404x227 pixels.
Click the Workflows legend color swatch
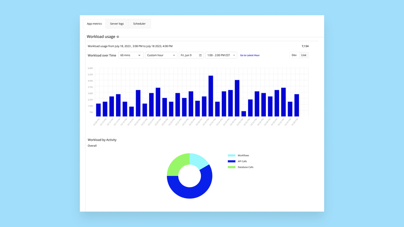pyautogui.click(x=231, y=156)
